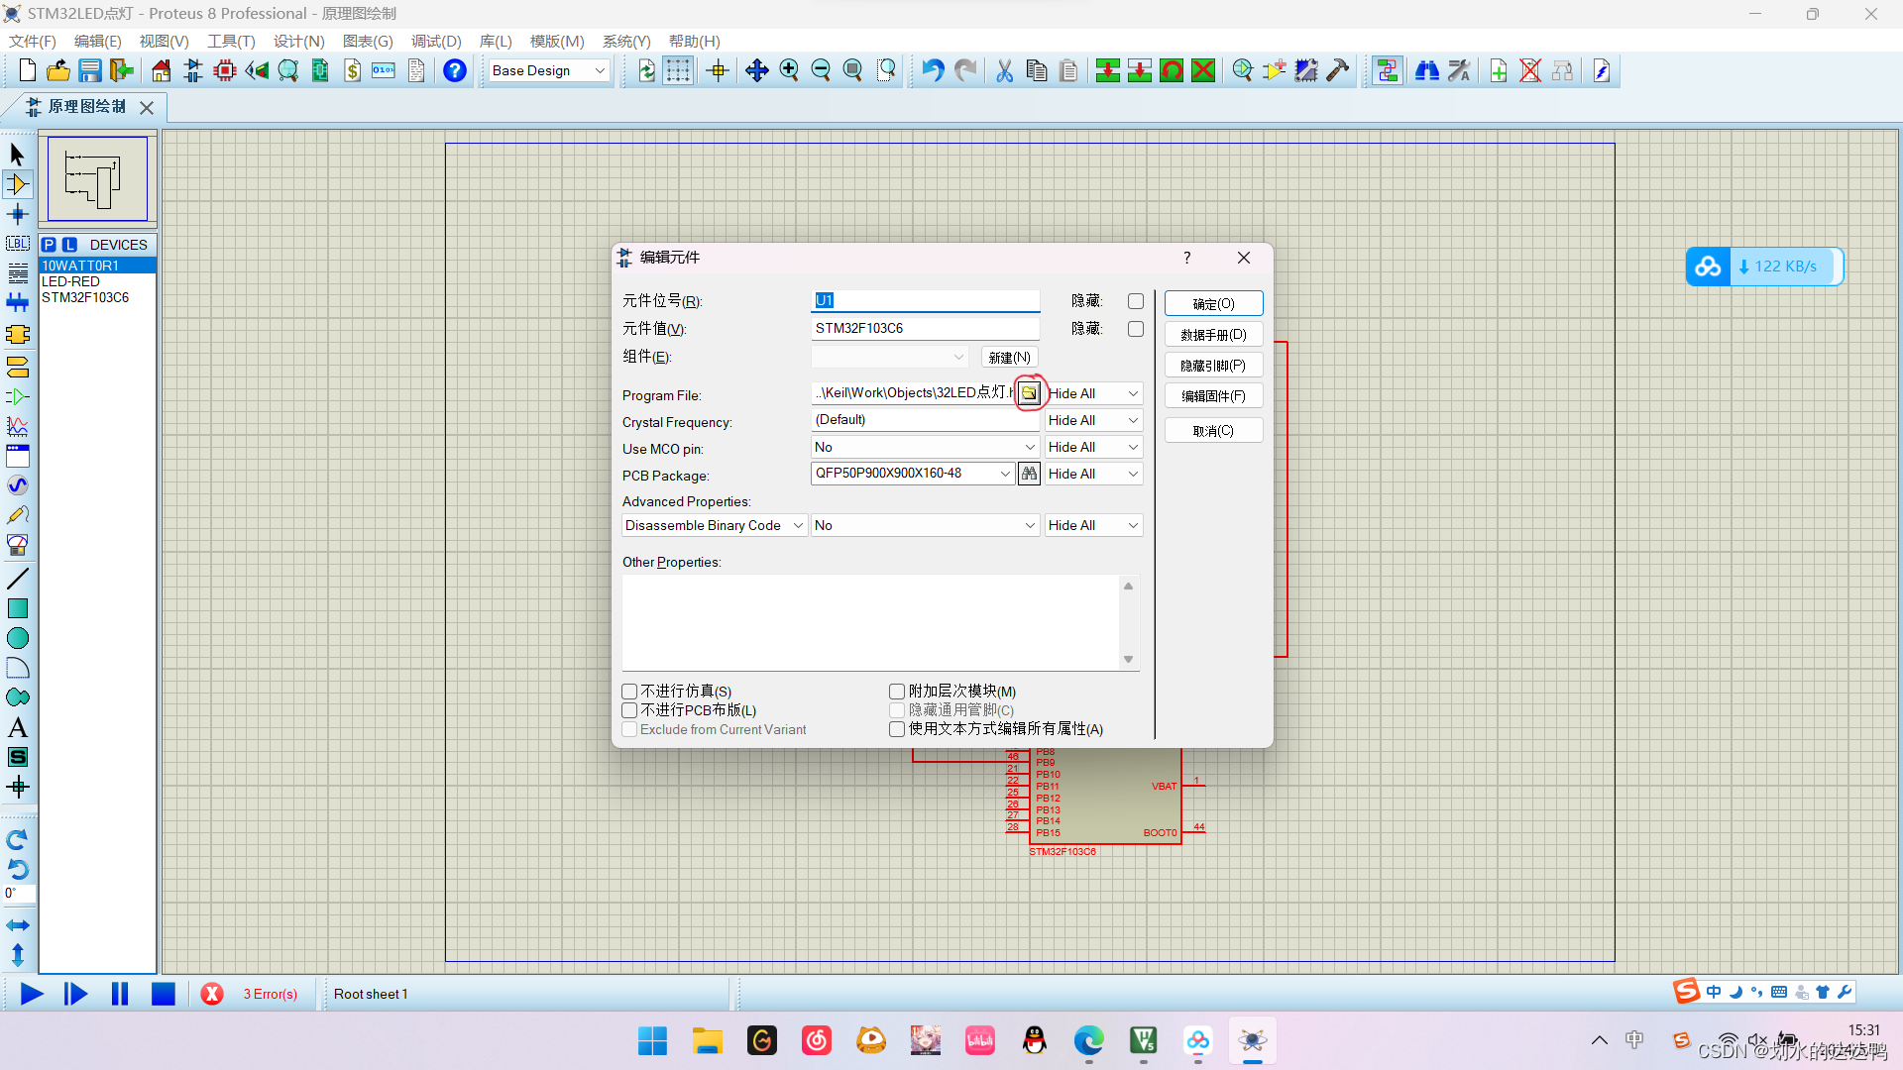Check the hide box for component value
This screenshot has height=1070, width=1903.
point(1136,329)
